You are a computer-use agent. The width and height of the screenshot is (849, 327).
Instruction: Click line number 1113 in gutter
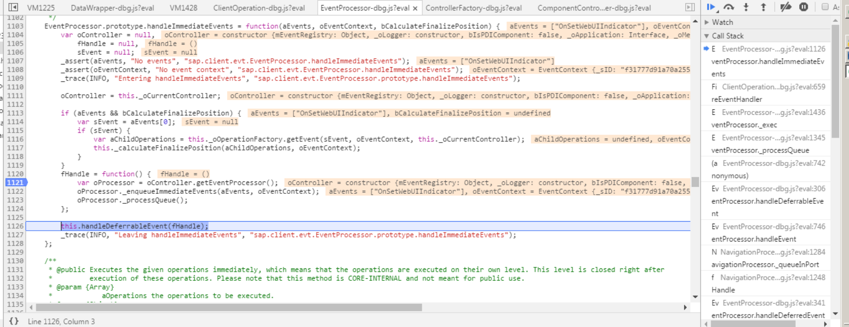pos(15,113)
